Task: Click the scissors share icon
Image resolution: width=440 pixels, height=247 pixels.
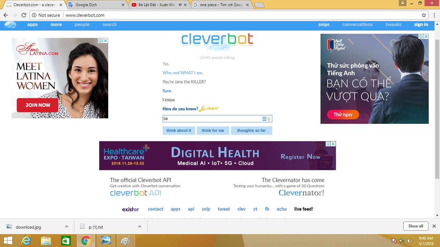Action: pyautogui.click(x=202, y=109)
